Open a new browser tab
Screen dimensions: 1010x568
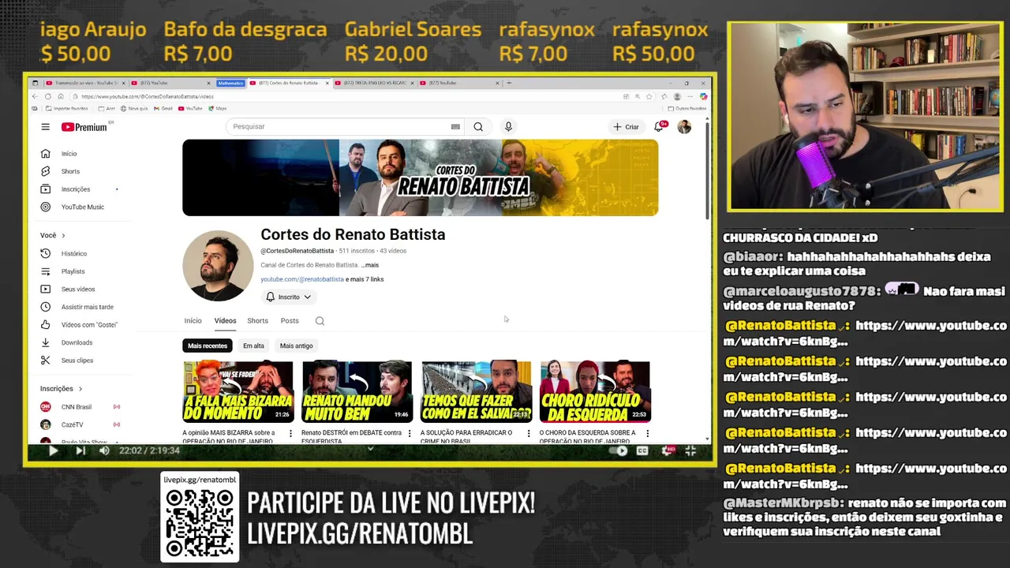click(x=509, y=83)
